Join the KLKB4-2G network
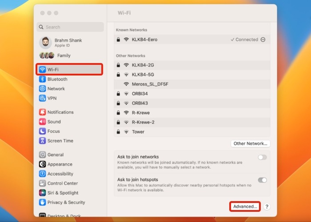This screenshot has height=222, width=311. tap(192, 65)
